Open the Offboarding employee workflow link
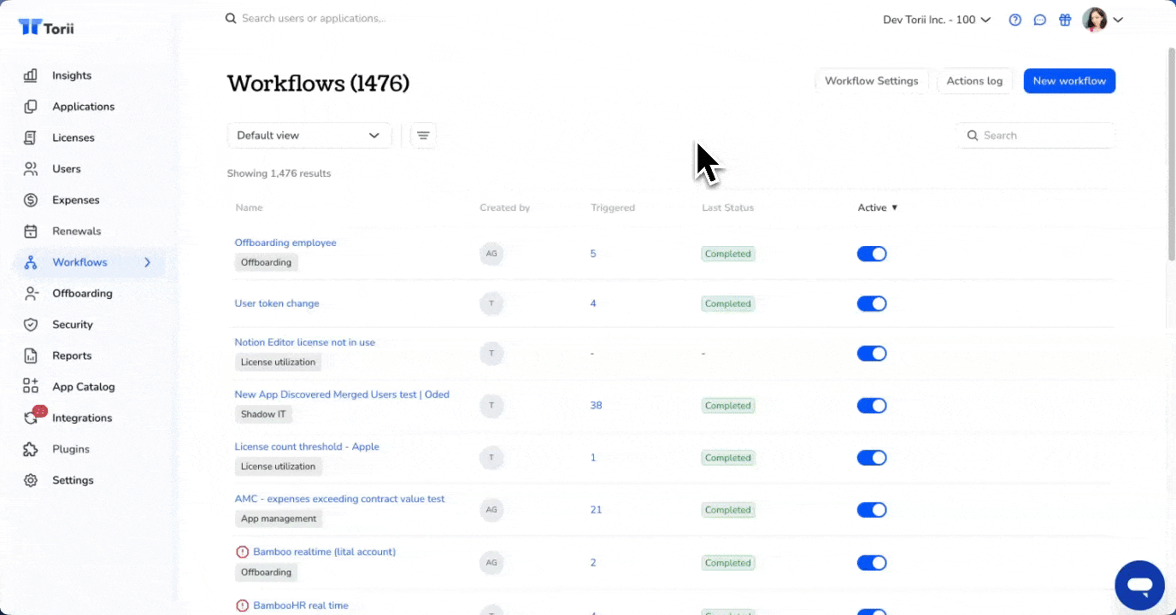This screenshot has width=1176, height=615. (285, 243)
